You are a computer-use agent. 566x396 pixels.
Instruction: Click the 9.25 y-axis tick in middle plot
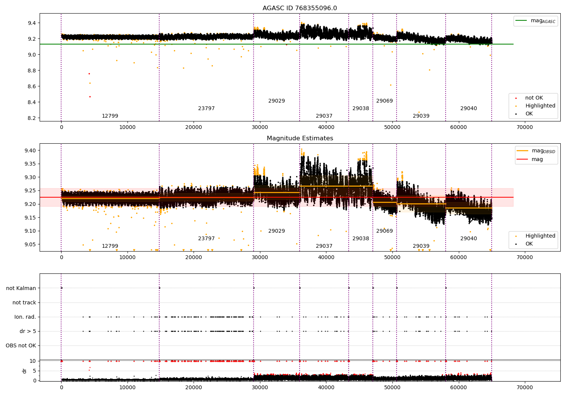[30, 191]
